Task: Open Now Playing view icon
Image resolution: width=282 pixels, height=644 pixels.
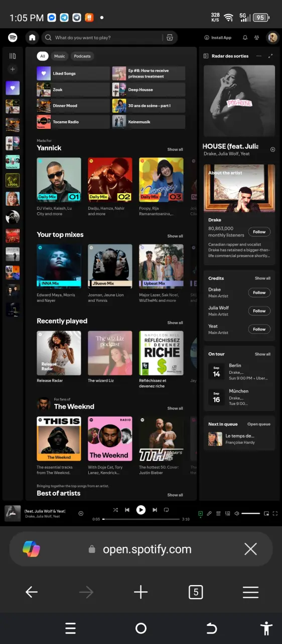Action: click(x=201, y=513)
